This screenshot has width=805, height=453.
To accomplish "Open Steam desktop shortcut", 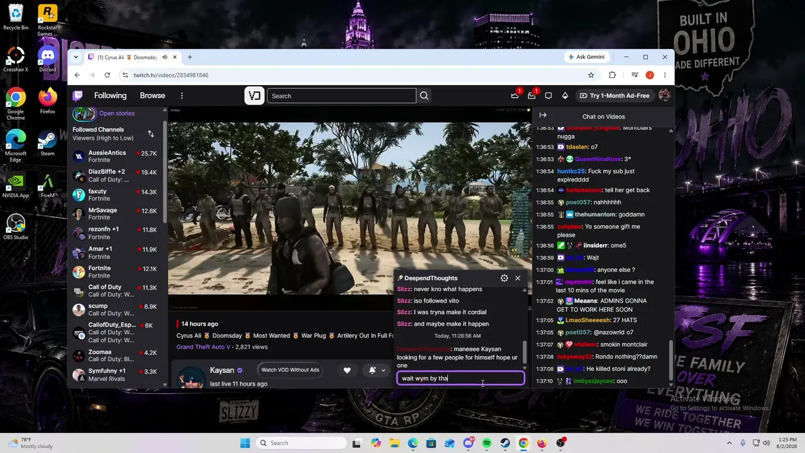I will 47,143.
